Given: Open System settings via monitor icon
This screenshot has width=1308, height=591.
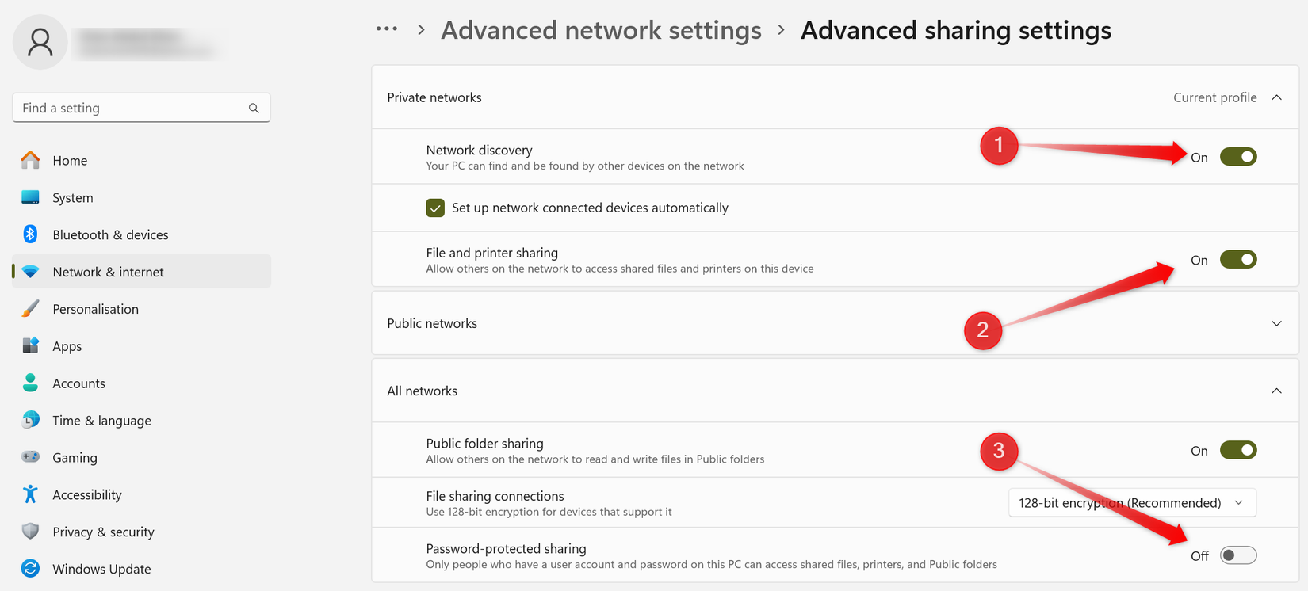Looking at the screenshot, I should tap(30, 197).
